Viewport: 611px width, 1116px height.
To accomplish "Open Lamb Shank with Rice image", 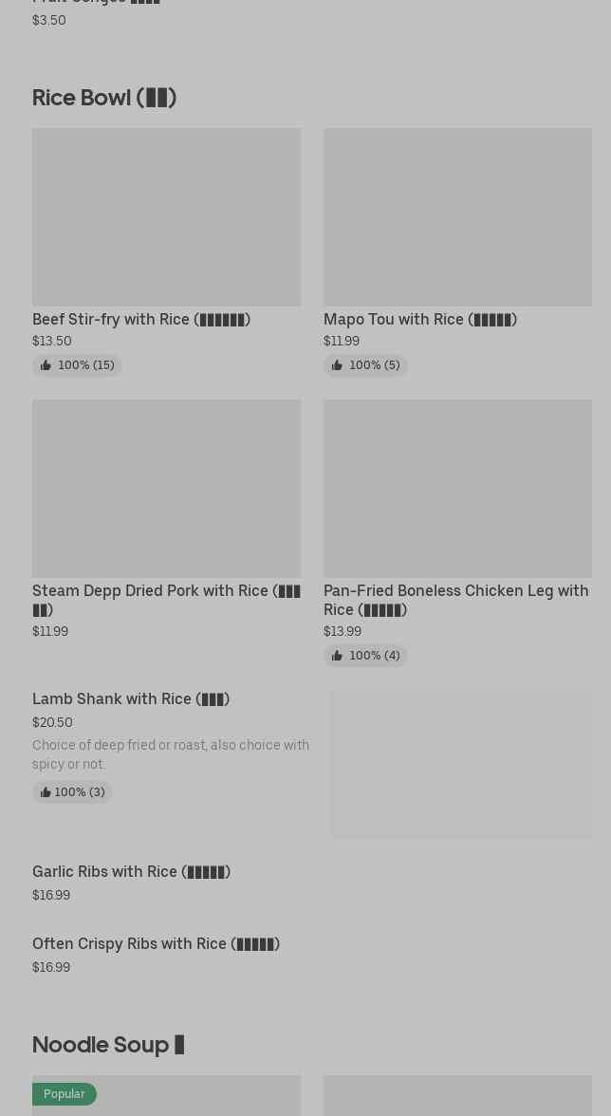I will pos(461,765).
